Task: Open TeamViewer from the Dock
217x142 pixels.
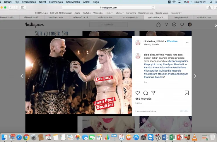Action: [x=151, y=137]
